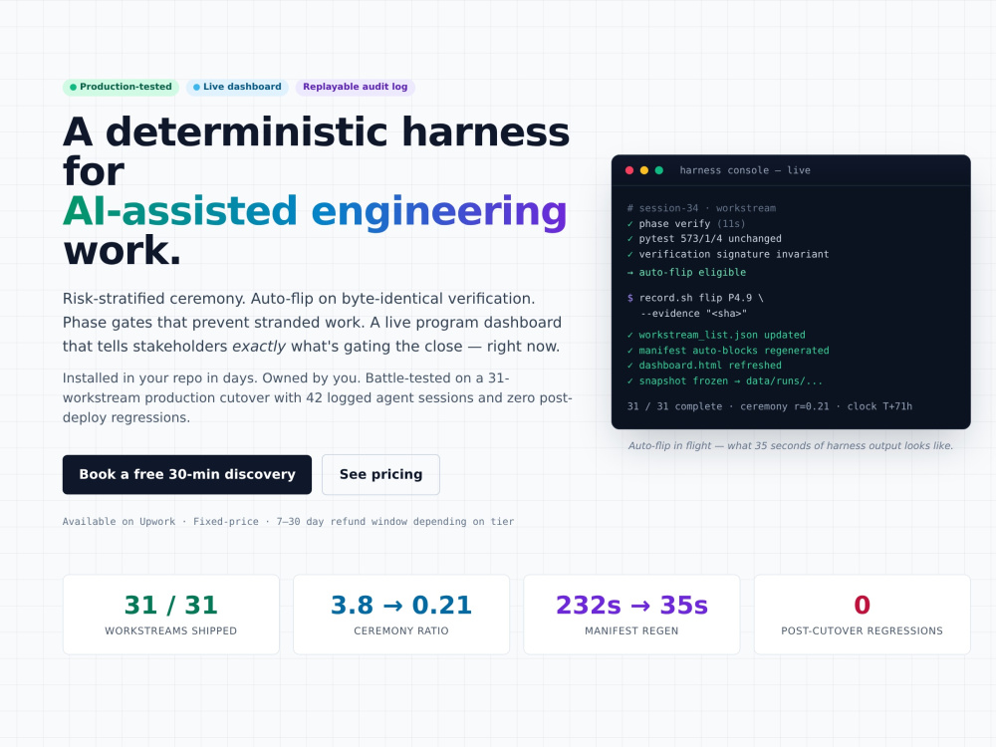Click the 'Installed in your repo in days' paragraph
996x747 pixels.
point(318,397)
